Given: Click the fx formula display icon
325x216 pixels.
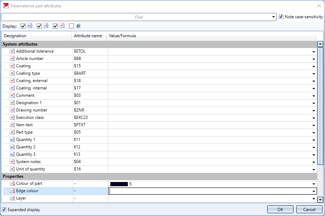Looking at the screenshot, I should point(78,26).
